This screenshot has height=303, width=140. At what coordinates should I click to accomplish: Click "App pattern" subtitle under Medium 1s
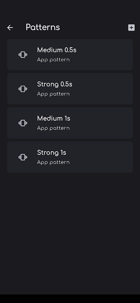coord(53,128)
